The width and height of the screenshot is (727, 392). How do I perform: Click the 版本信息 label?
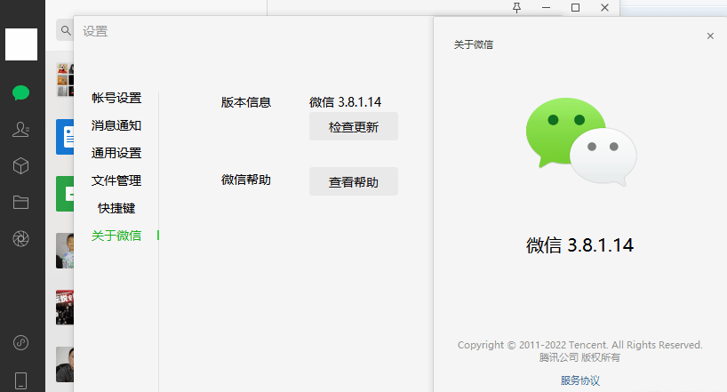click(246, 102)
